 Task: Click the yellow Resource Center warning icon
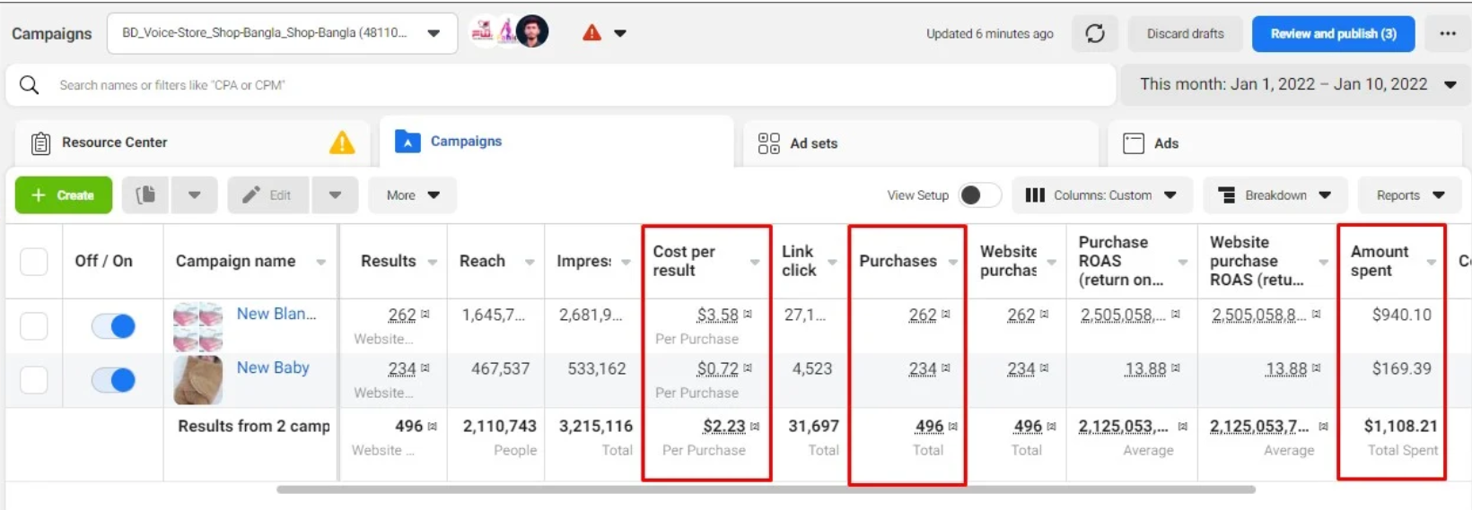342,143
